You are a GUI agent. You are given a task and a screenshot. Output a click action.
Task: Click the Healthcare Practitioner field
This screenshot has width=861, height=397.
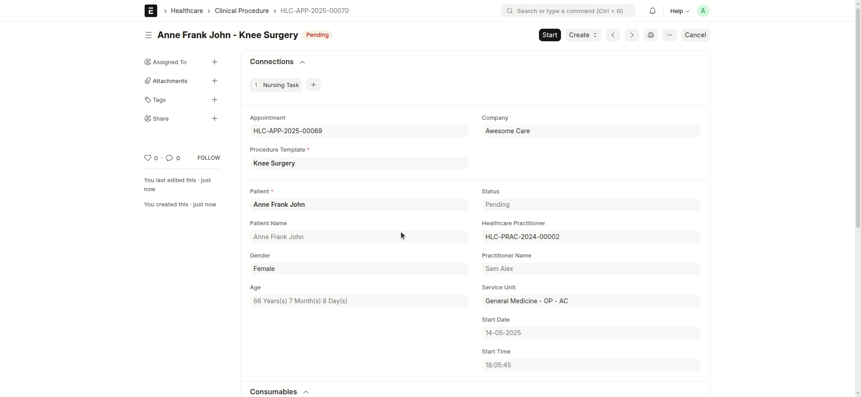[x=591, y=237]
